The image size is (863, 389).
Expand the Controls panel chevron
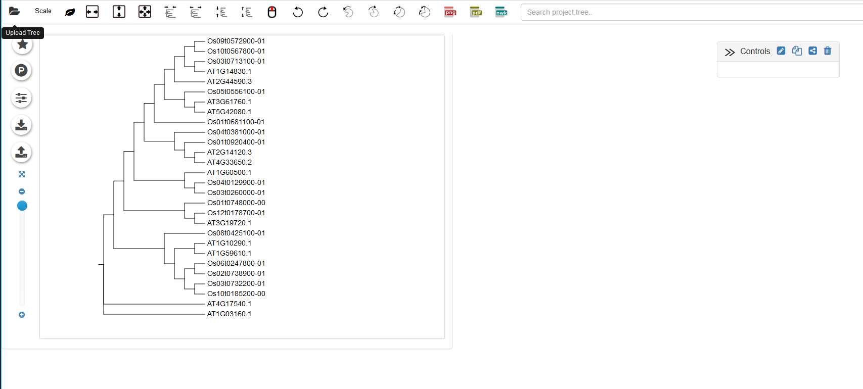730,52
